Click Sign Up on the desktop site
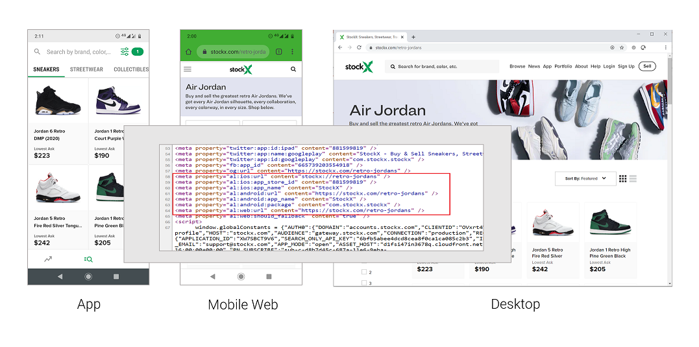 (626, 66)
